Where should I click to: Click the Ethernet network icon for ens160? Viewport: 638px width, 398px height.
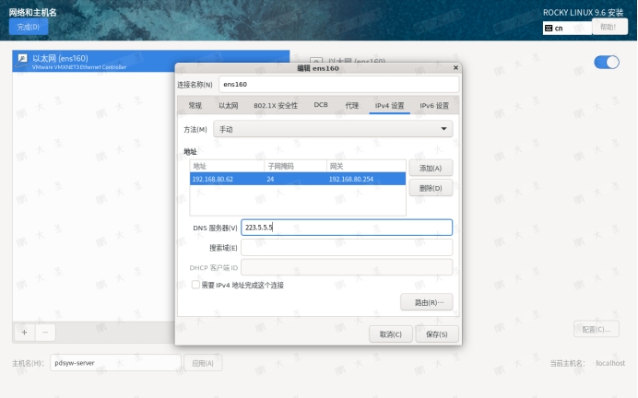point(22,60)
